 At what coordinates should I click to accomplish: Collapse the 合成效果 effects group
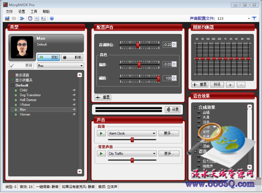[x=195, y=107]
